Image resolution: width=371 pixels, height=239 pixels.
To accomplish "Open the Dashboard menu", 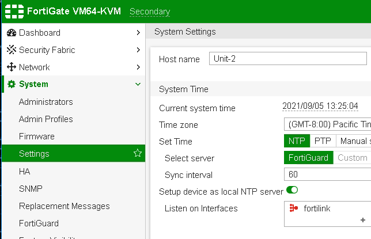I will click(x=73, y=33).
